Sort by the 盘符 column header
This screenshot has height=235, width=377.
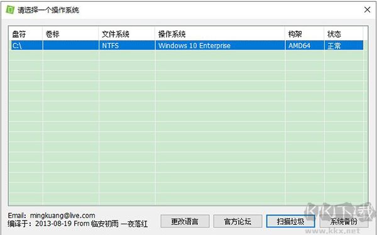click(x=26, y=34)
